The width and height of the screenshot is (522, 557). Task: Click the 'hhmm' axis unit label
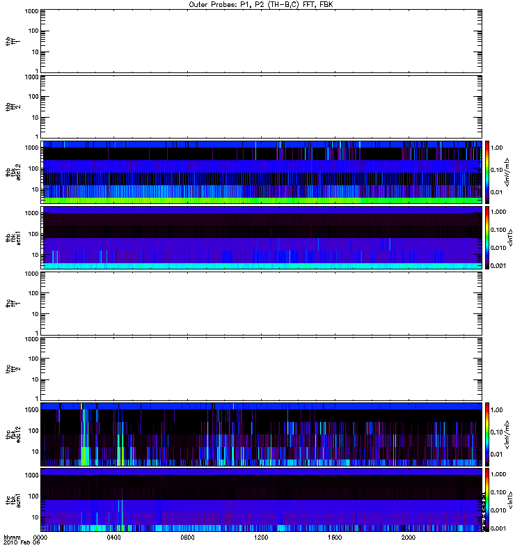(12, 538)
